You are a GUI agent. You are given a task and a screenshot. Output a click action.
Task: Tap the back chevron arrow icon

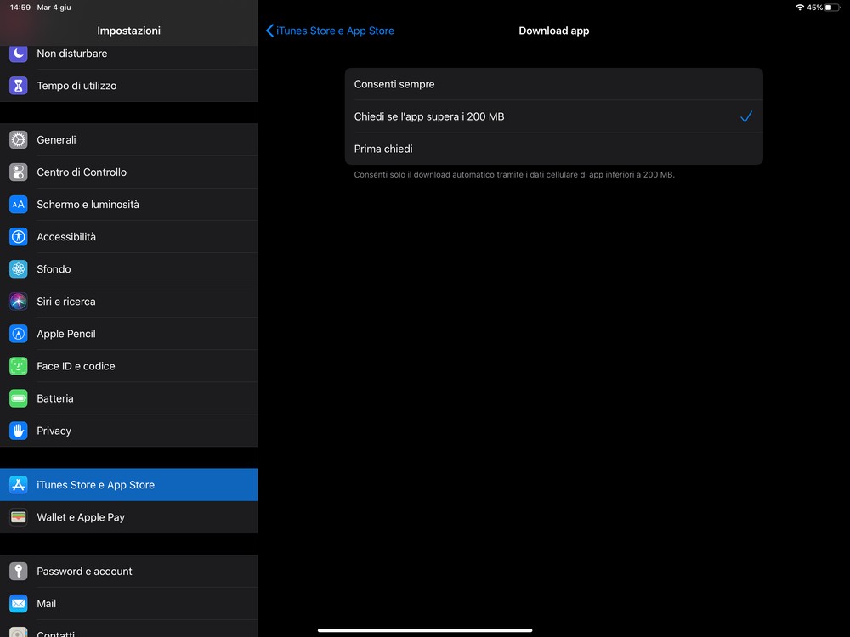coord(269,31)
